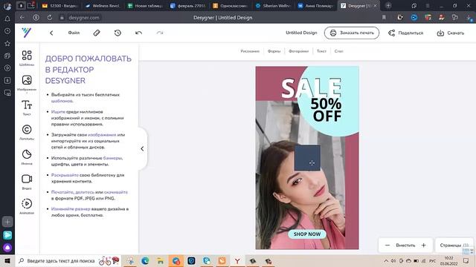The width and height of the screenshot is (476, 267).
Task: Rename the Untitled Design title
Action: pyautogui.click(x=301, y=33)
